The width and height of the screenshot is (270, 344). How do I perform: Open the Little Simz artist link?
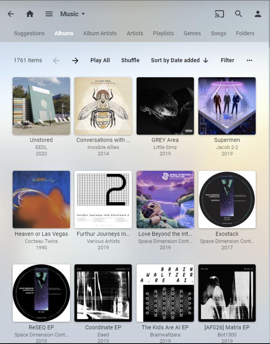point(165,147)
